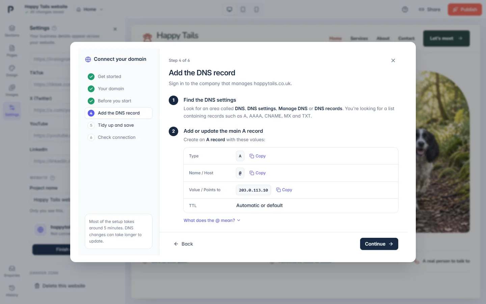Click the 'A' type value chip

click(x=240, y=156)
